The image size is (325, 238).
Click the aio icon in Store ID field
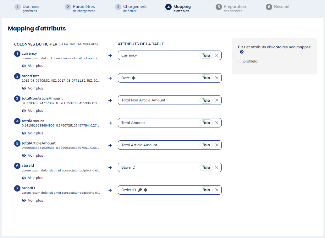[206, 168]
